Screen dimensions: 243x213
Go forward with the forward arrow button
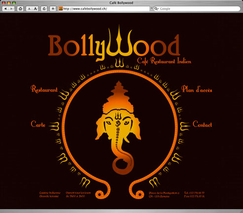click(11, 9)
